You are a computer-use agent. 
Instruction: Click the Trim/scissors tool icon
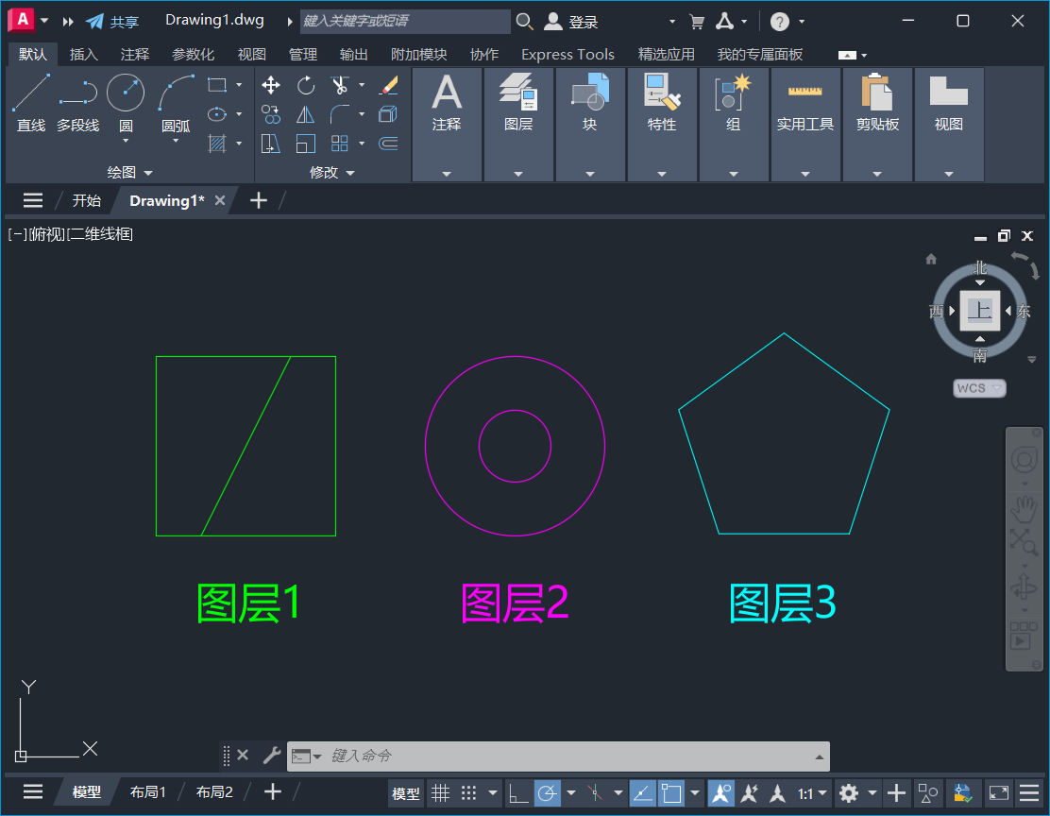(x=340, y=84)
